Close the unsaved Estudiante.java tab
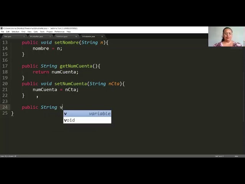 tap(102, 37)
